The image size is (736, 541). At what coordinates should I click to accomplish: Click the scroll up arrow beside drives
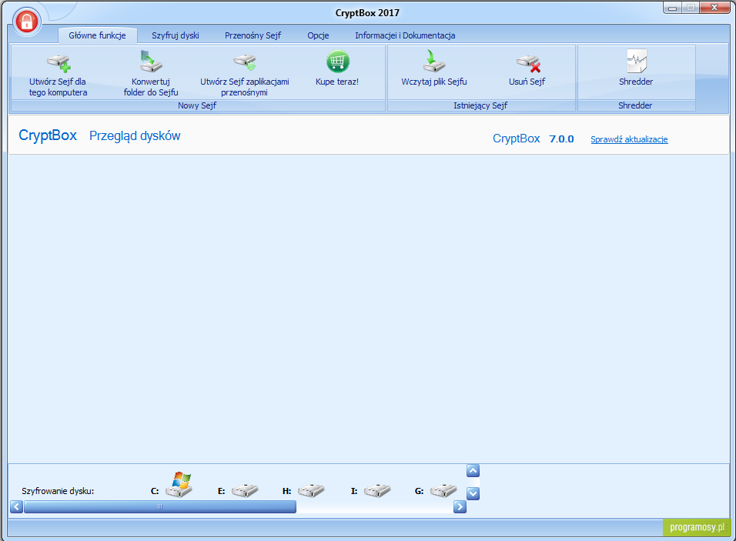point(473,471)
